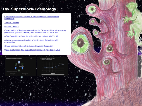Open the centrefugal flattening approximation link
Screen dimensions: 142x106
31,41
